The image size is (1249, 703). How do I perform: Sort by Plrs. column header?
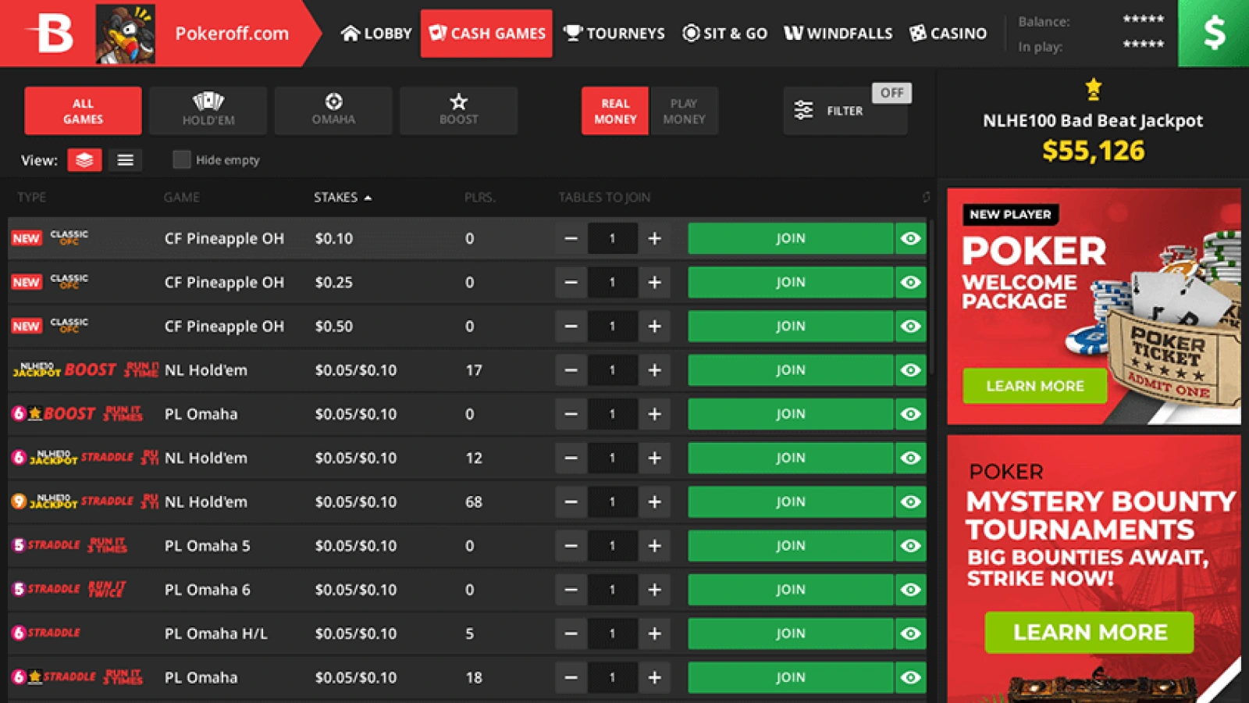tap(480, 198)
